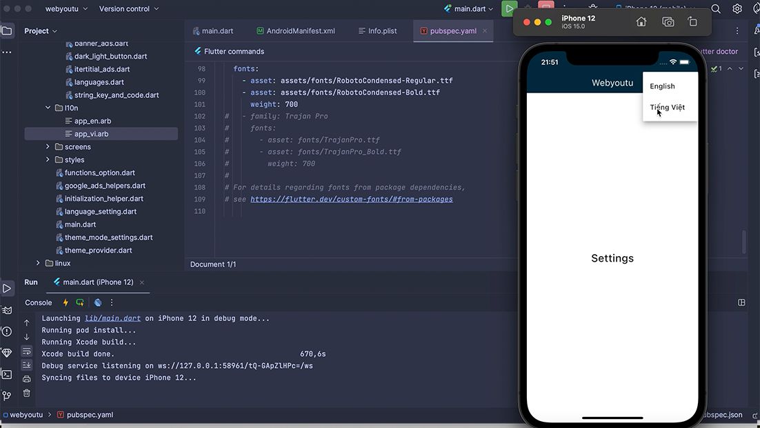Viewport: 760px width, 428px height.
Task: Open main.dart run configuration dropdown
Action: click(x=468, y=9)
